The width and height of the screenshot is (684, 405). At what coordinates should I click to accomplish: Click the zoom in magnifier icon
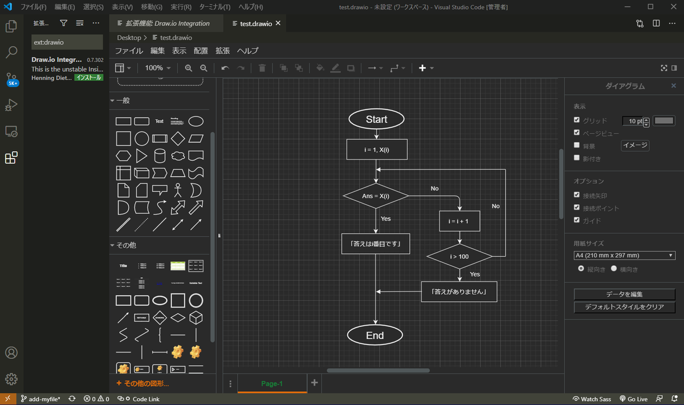(x=189, y=68)
